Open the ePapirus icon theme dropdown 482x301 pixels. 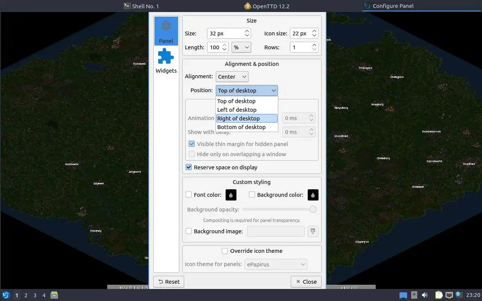(x=276, y=264)
